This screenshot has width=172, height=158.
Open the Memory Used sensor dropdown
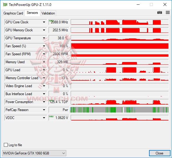coord(44,62)
